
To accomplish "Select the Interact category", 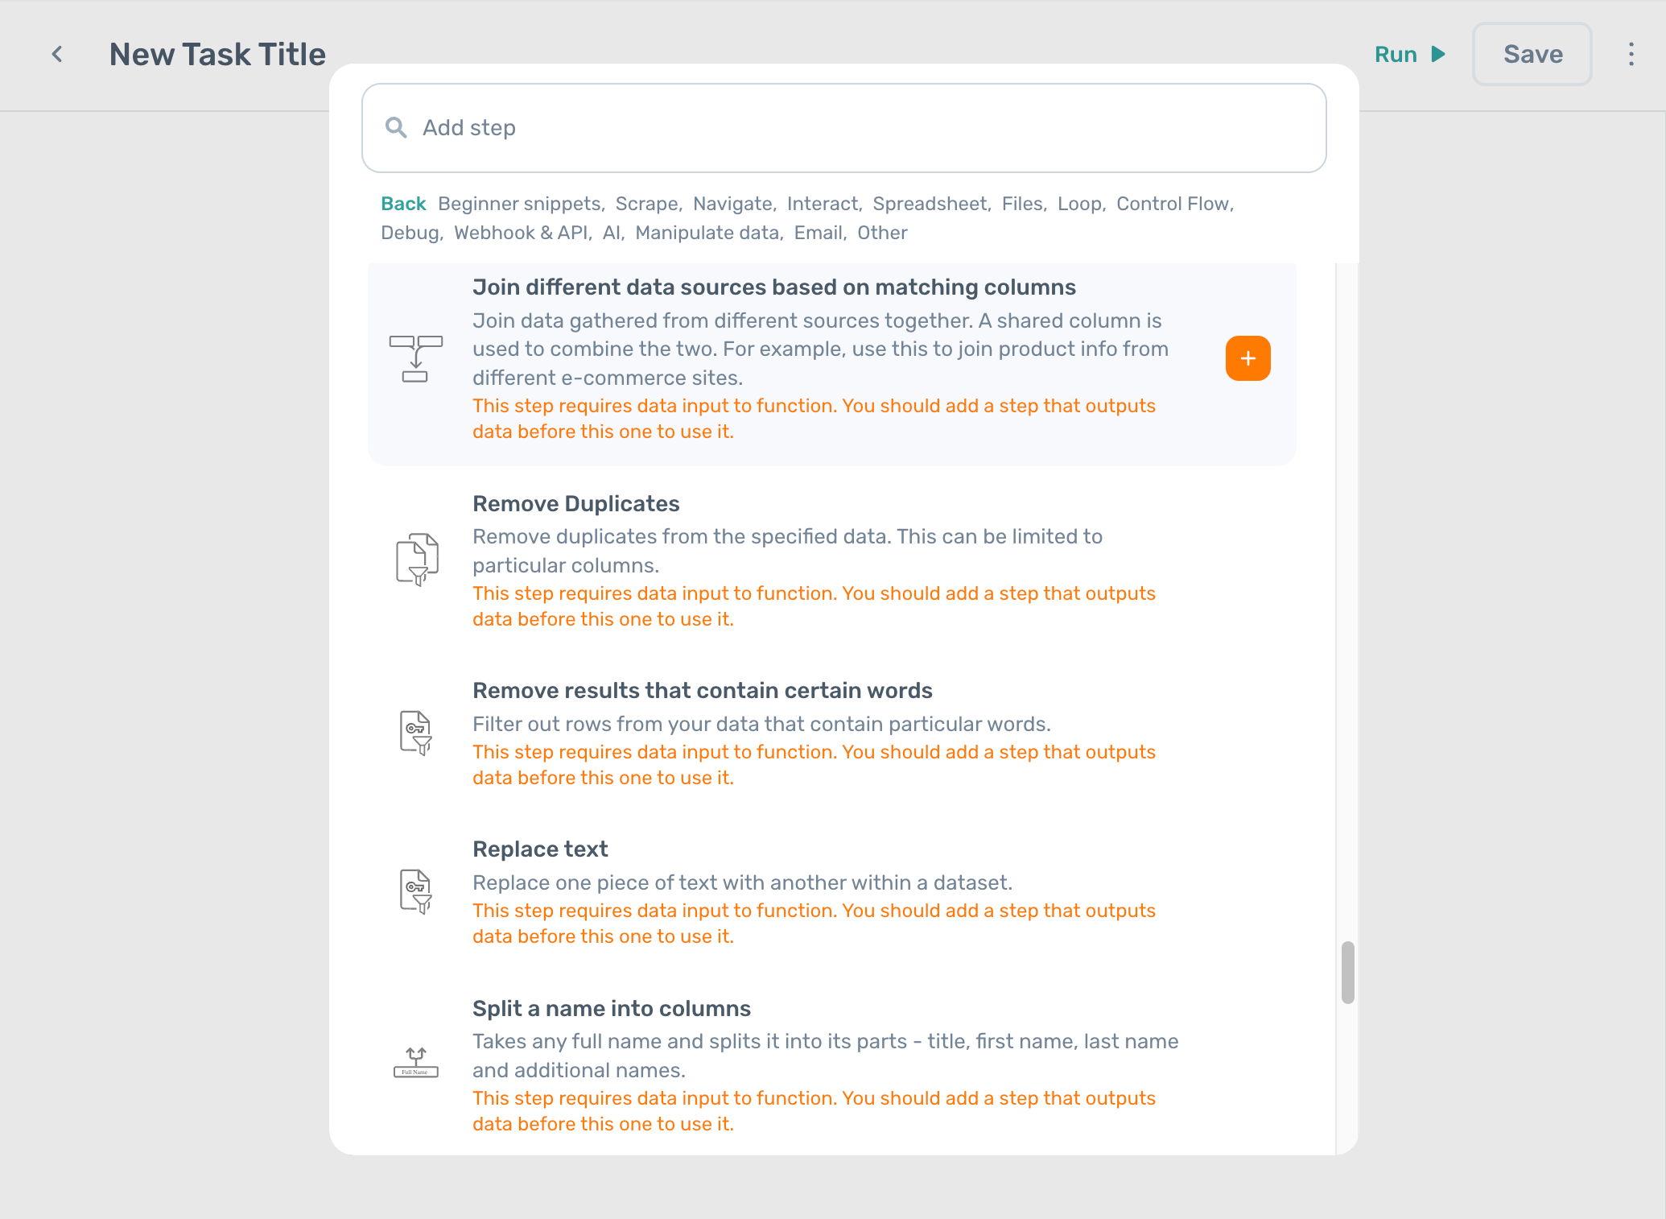I will 823,204.
